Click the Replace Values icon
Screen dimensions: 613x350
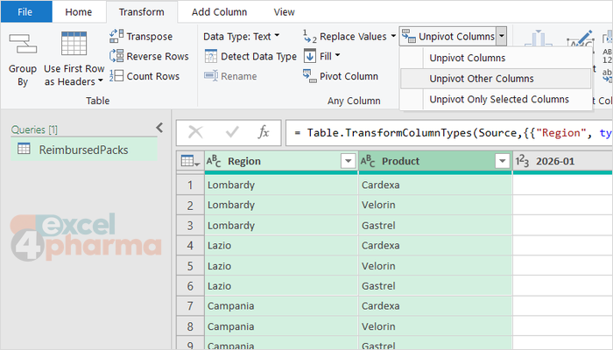pyautogui.click(x=310, y=37)
